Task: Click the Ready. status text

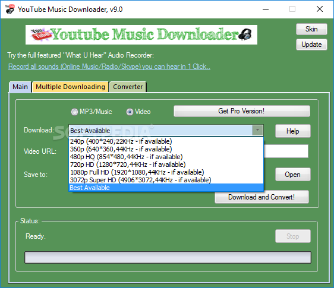Action: coord(36,236)
